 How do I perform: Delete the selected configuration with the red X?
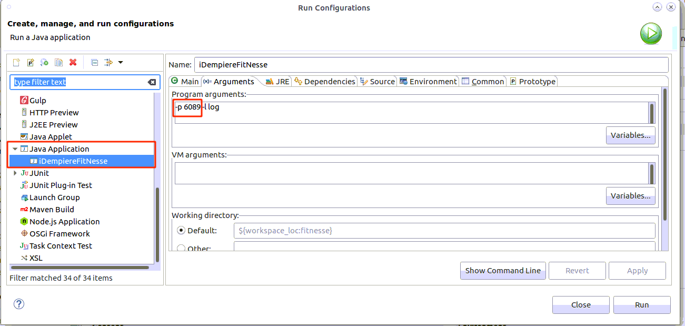point(73,62)
